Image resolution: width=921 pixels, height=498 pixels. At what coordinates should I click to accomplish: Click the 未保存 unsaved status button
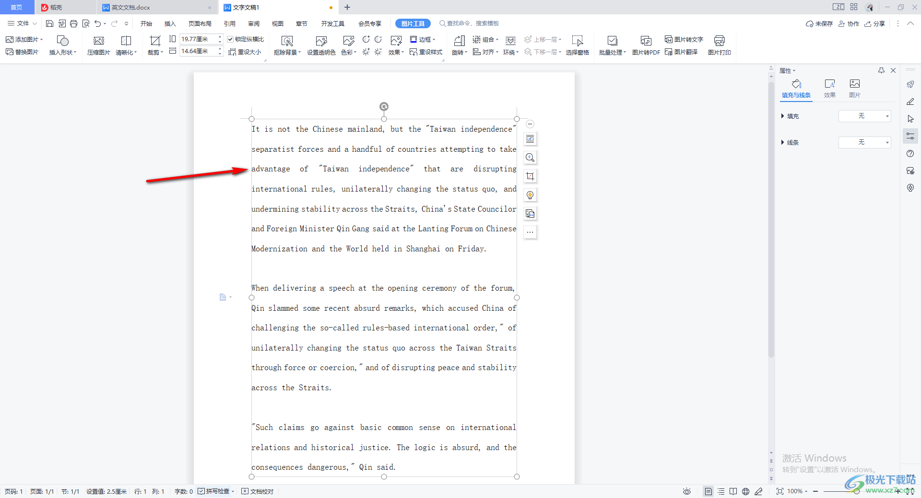[819, 23]
